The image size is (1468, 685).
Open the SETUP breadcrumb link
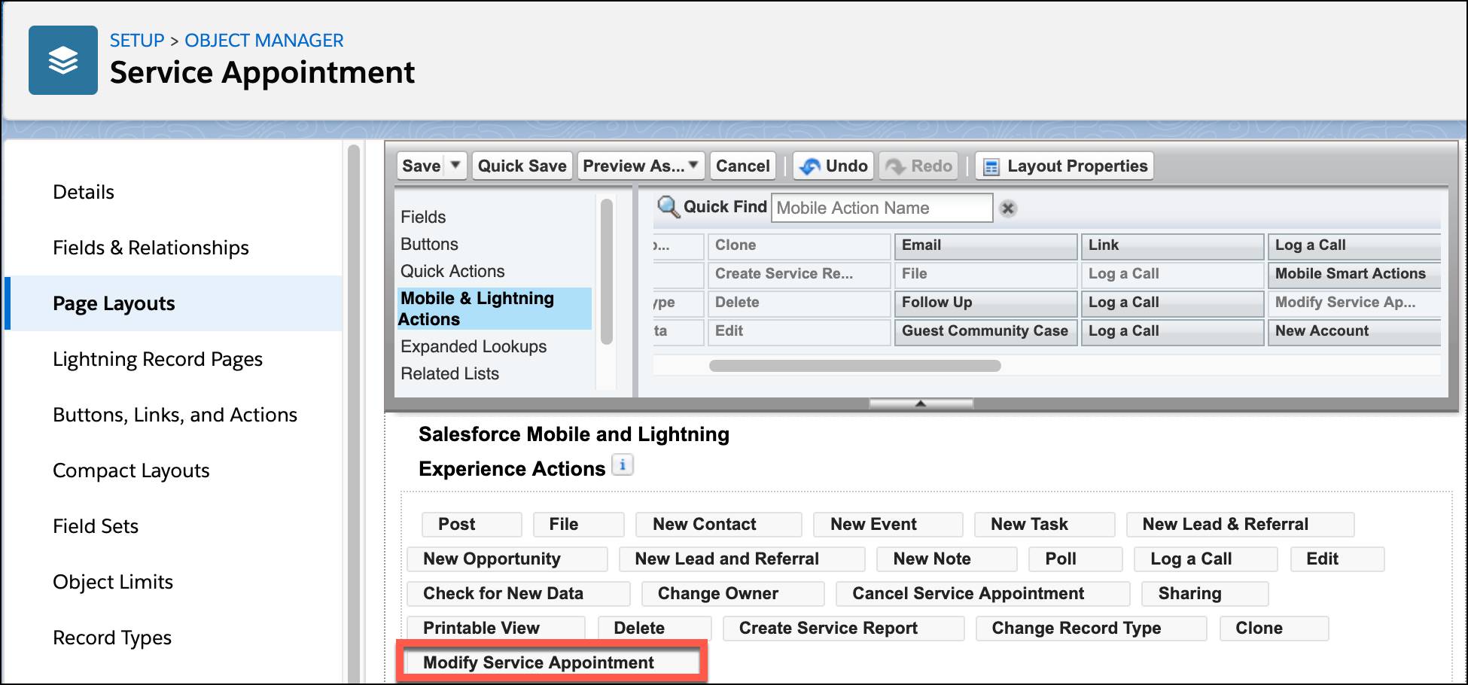pos(137,41)
